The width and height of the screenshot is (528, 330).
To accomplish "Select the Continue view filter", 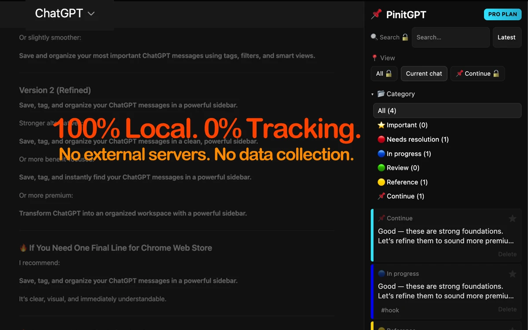I will coord(477,73).
